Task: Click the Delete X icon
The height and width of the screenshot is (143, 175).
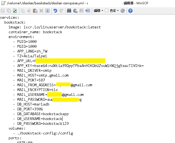Action: (41, 11)
